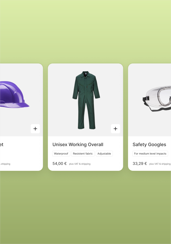Image resolution: width=171 pixels, height=244 pixels.
Task: Click the 54,00 € price
Action: (x=60, y=163)
